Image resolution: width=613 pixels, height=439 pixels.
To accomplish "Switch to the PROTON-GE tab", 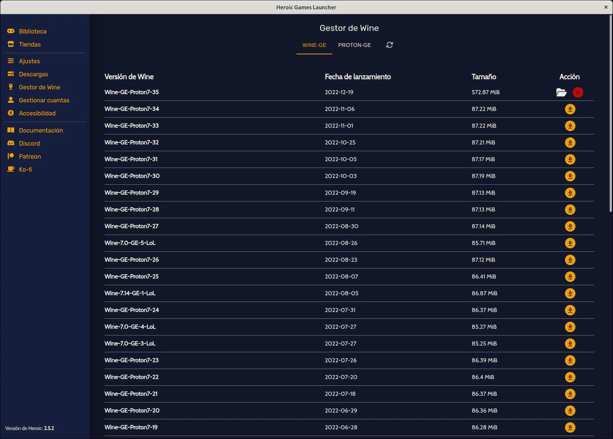I will [x=354, y=45].
